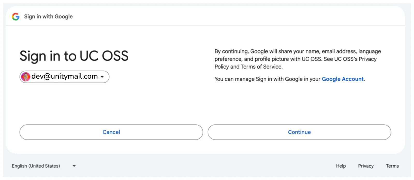Open the Help link in footer
Viewport: 414px width, 180px height.
pyautogui.click(x=341, y=166)
